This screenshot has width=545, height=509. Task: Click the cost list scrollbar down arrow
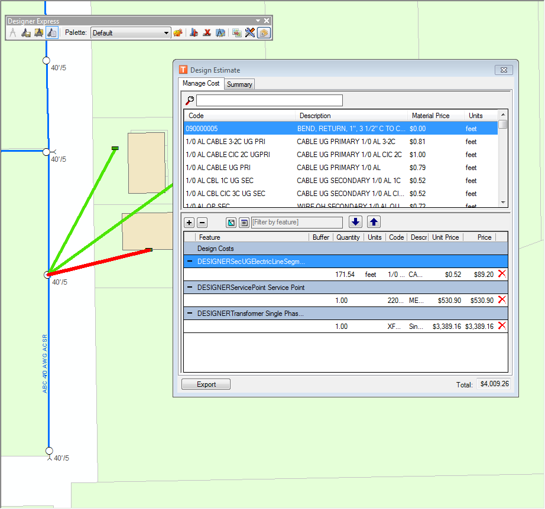(503, 203)
